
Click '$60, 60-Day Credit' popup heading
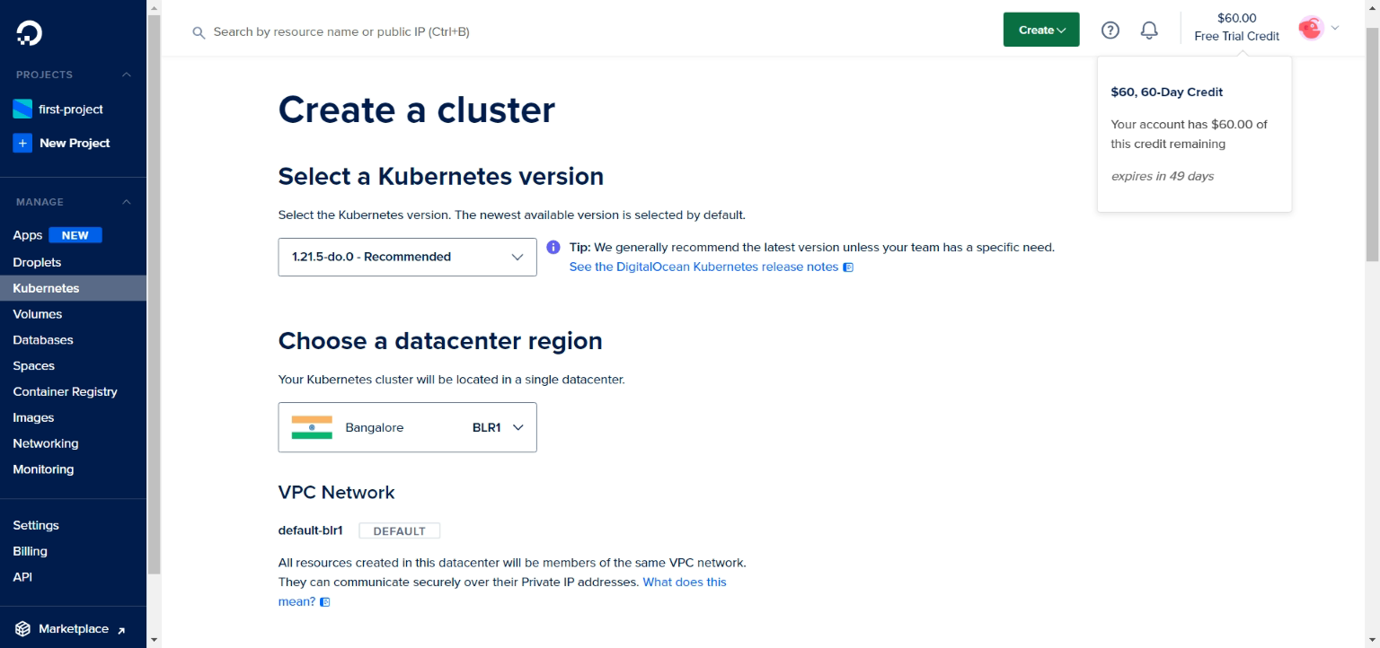1167,92
